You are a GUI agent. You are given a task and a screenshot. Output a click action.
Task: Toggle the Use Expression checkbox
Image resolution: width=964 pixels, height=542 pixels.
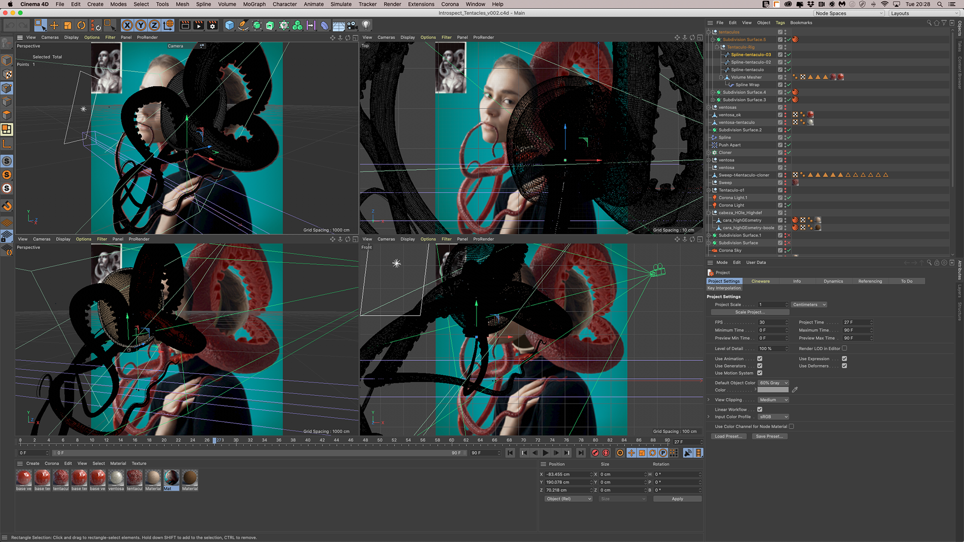pos(845,359)
